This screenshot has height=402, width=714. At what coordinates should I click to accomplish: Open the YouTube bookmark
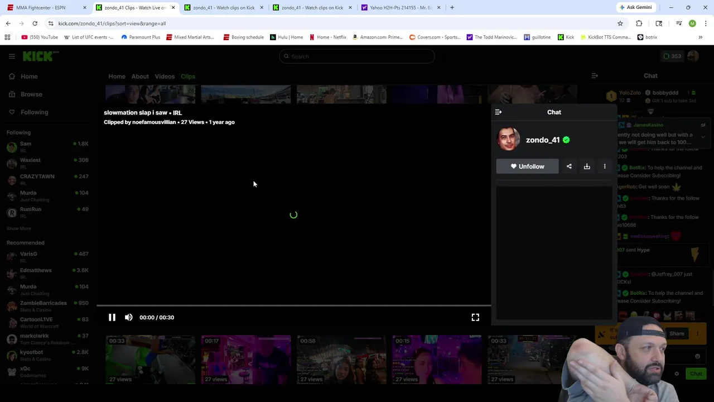coord(40,37)
